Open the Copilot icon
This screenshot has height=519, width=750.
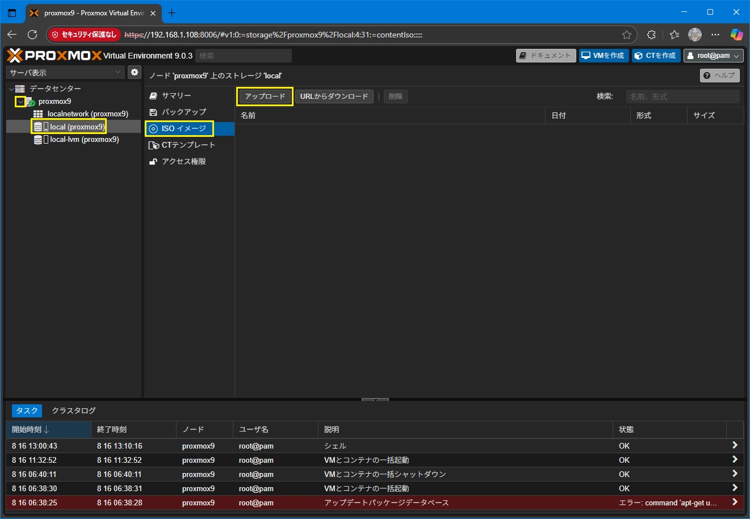pyautogui.click(x=736, y=35)
